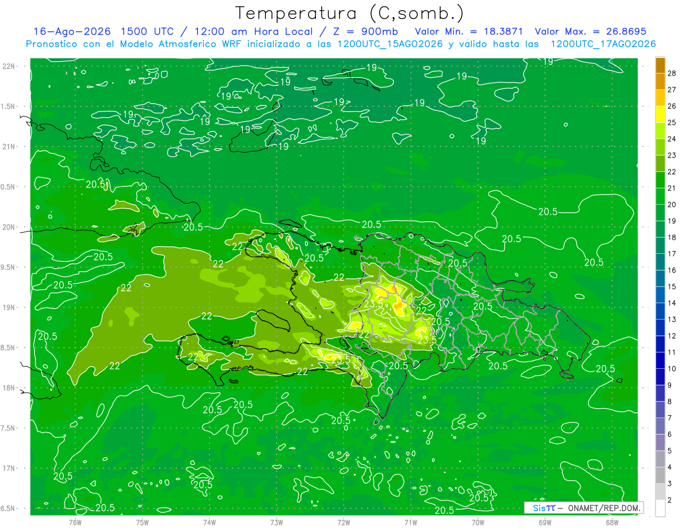687x530 pixels.
Task: Click "Valor Max. = 26.8695"
Action: click(x=590, y=31)
